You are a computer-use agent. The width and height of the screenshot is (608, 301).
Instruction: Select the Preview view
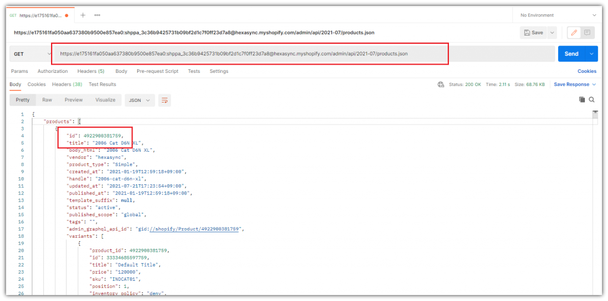click(74, 100)
